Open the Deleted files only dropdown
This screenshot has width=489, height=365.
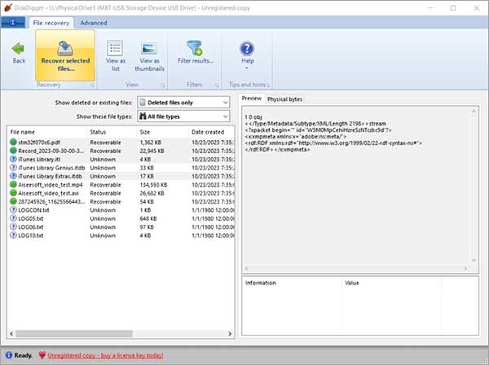(x=183, y=102)
